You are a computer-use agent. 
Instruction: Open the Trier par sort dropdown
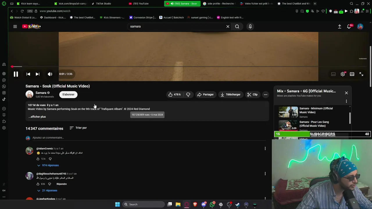78,128
